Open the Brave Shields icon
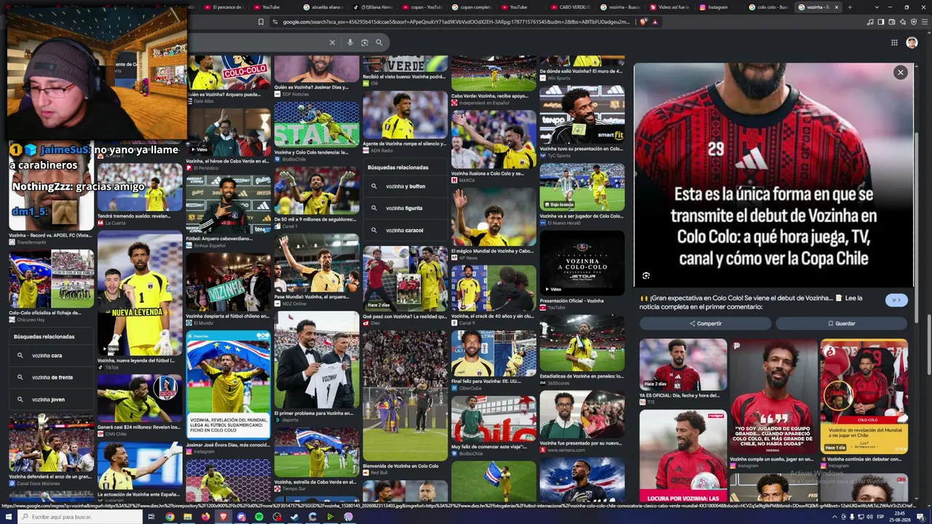This screenshot has height=524, width=932. pos(644,22)
